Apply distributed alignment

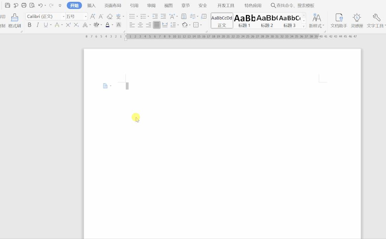[165, 25]
